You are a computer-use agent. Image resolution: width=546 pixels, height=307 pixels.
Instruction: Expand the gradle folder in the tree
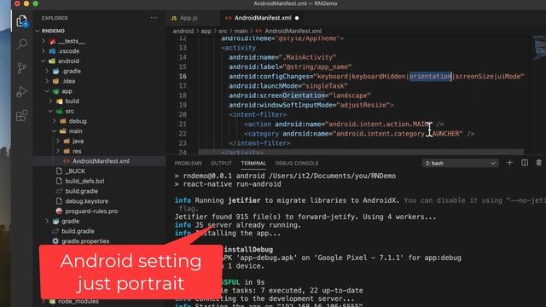47,221
